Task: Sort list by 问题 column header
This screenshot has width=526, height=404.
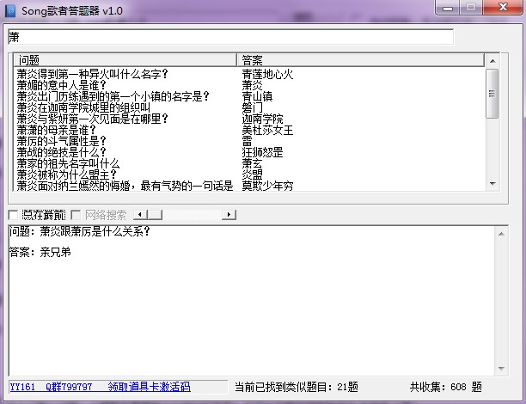Action: tap(125, 60)
